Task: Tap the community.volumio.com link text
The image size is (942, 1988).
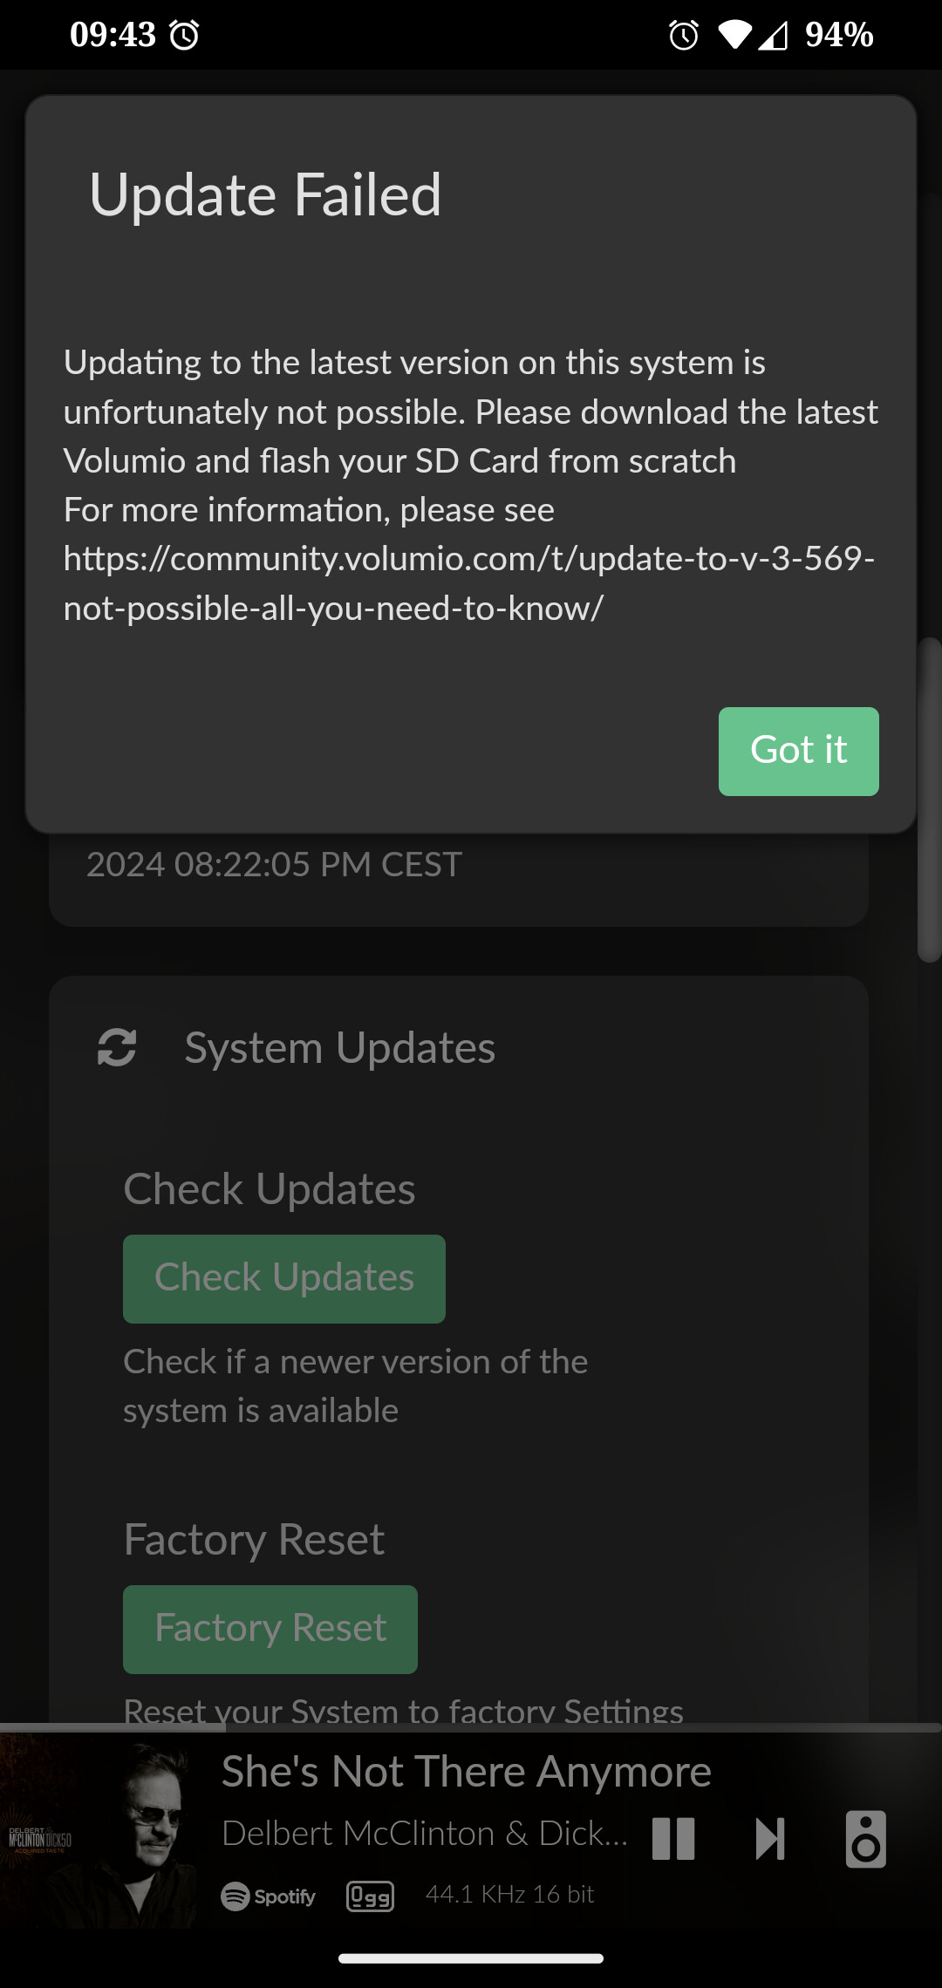Action: click(x=469, y=583)
